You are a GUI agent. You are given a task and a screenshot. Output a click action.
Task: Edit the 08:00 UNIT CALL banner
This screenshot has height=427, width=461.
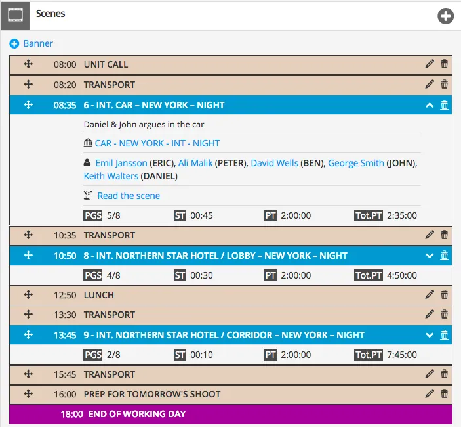(430, 64)
